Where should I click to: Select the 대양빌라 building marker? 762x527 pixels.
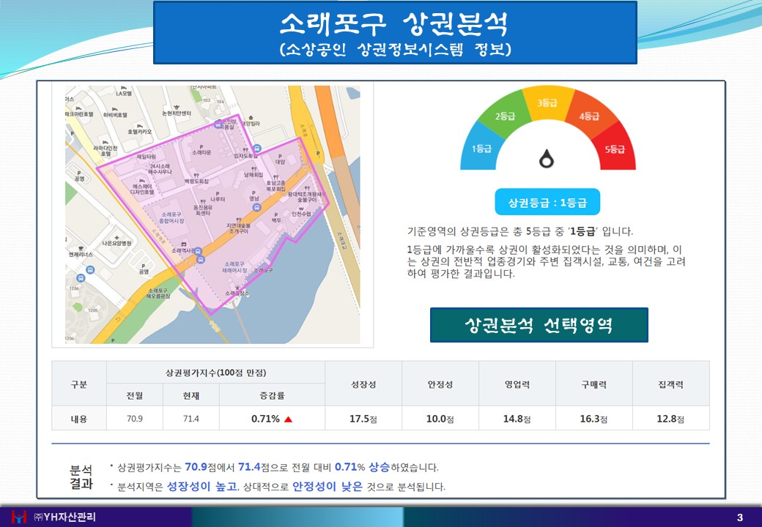(x=251, y=117)
